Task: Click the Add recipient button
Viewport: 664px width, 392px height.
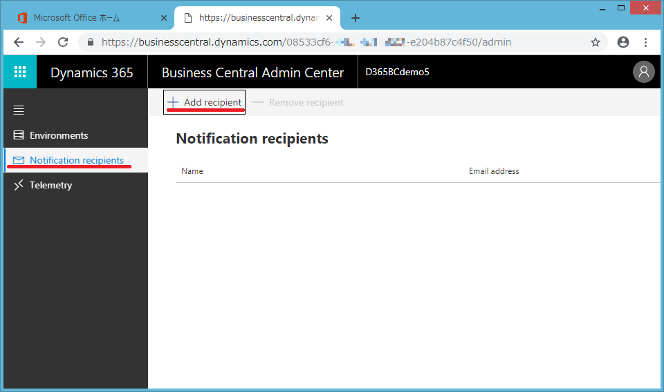Action: click(x=204, y=102)
